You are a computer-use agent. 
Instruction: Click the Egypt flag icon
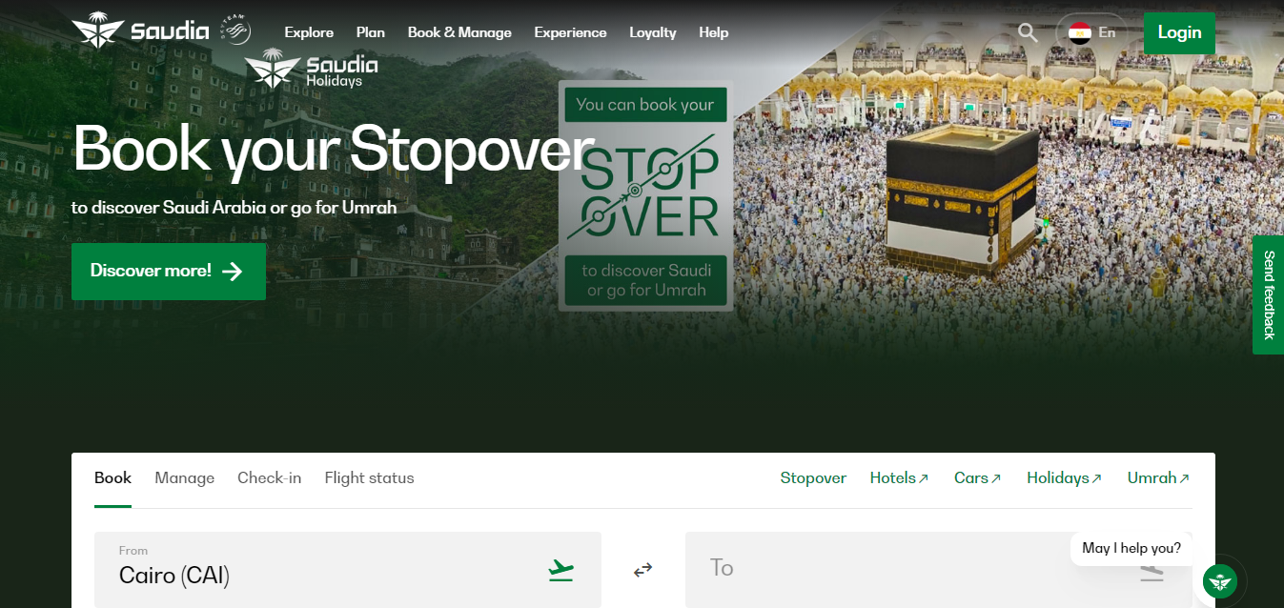(x=1080, y=32)
